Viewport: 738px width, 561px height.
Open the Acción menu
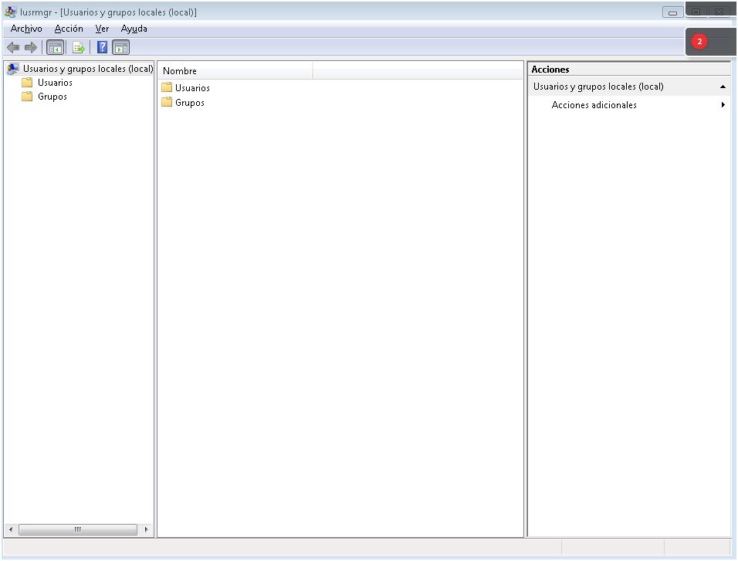[69, 29]
